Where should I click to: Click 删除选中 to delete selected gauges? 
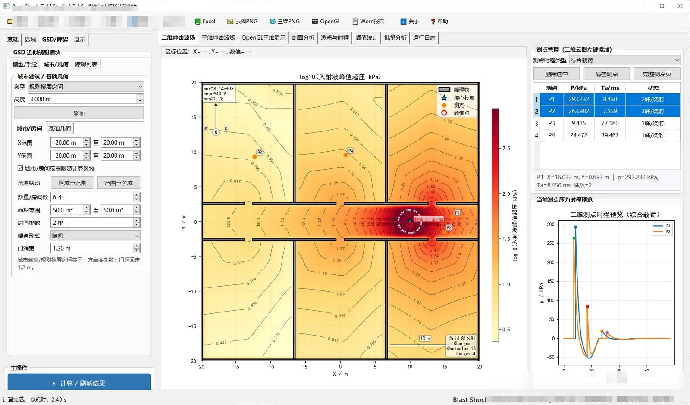tap(556, 74)
